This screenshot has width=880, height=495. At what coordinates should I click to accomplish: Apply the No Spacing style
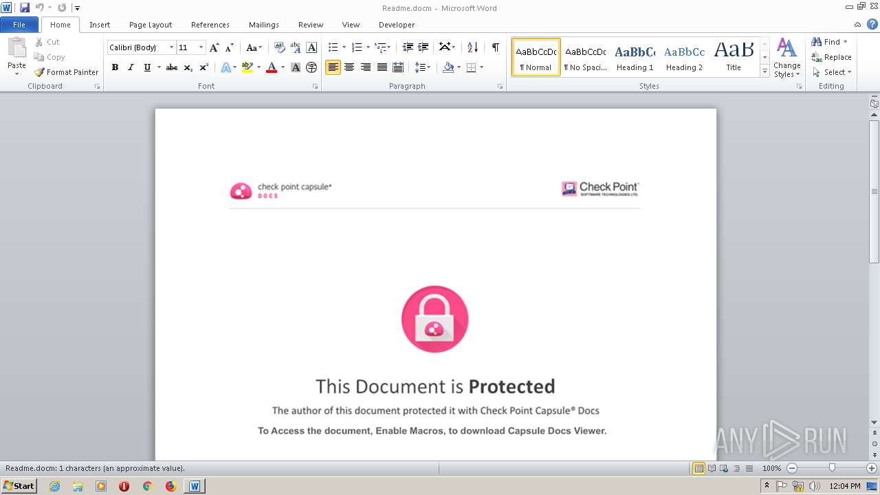coord(585,57)
